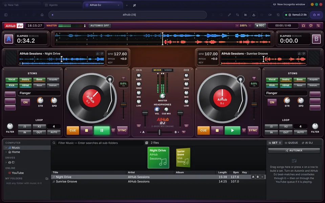Viewport: 325px width, 203px height.
Task: Switch to the MIXER tab
Action: pyautogui.click(x=157, y=70)
